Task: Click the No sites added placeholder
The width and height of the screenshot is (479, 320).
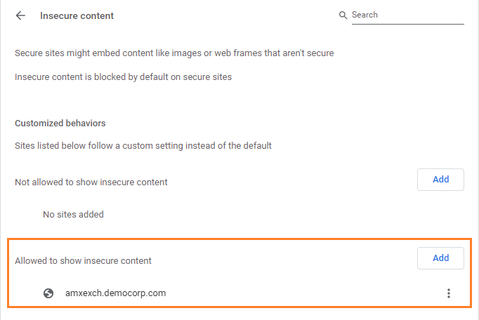Action: coord(73,215)
